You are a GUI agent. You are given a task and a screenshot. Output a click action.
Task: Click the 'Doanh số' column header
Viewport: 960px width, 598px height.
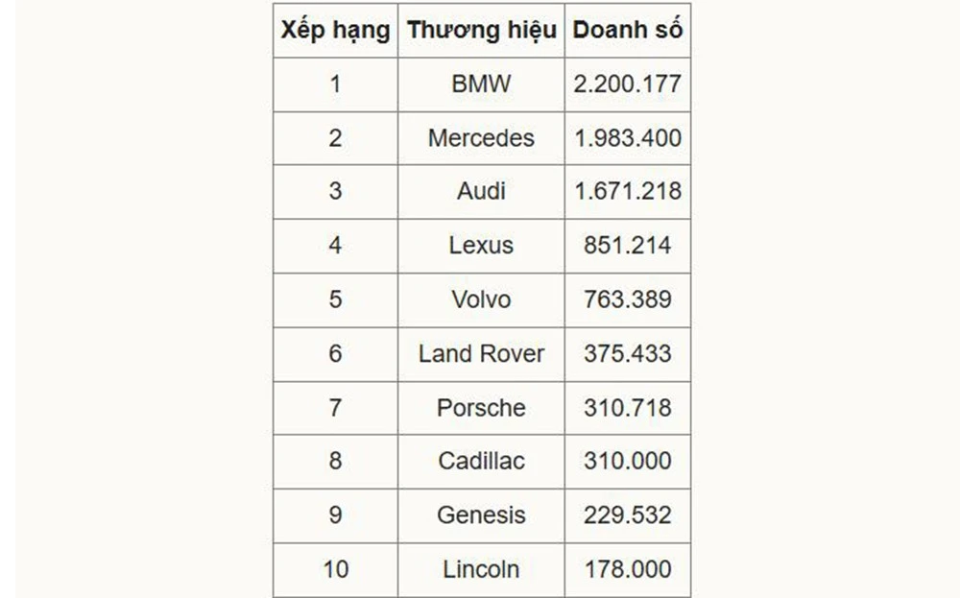coord(627,30)
